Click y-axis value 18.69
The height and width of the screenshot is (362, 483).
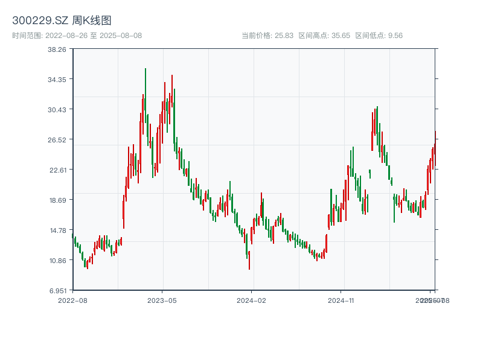[57, 200]
